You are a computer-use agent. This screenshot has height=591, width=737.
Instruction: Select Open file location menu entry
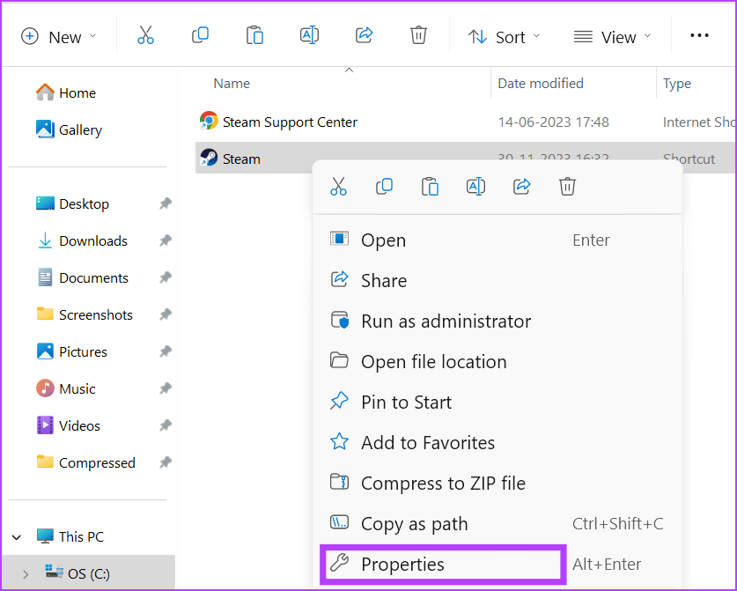[x=433, y=362]
